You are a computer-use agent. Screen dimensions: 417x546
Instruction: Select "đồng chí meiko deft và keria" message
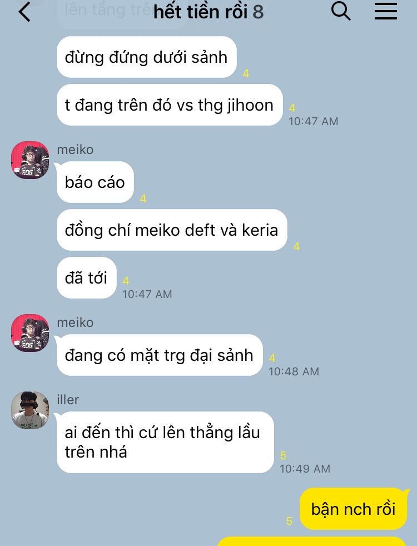[x=172, y=230]
